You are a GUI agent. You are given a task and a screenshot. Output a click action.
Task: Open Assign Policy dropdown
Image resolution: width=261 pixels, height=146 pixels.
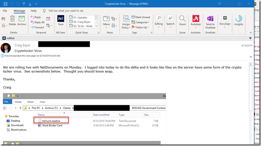pos(126,22)
